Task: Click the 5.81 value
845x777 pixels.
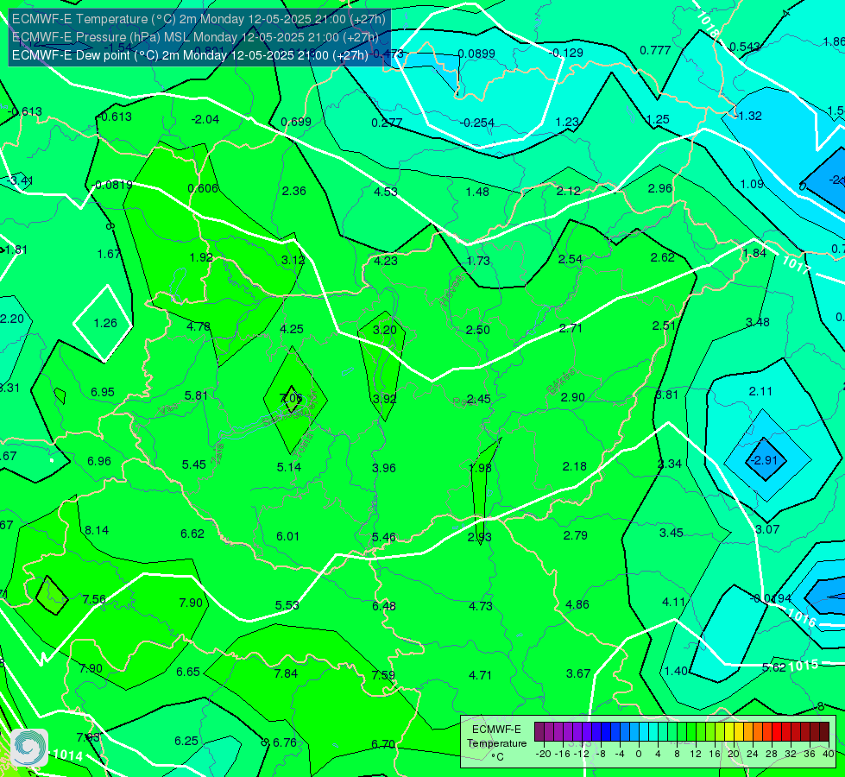Action: coord(196,395)
